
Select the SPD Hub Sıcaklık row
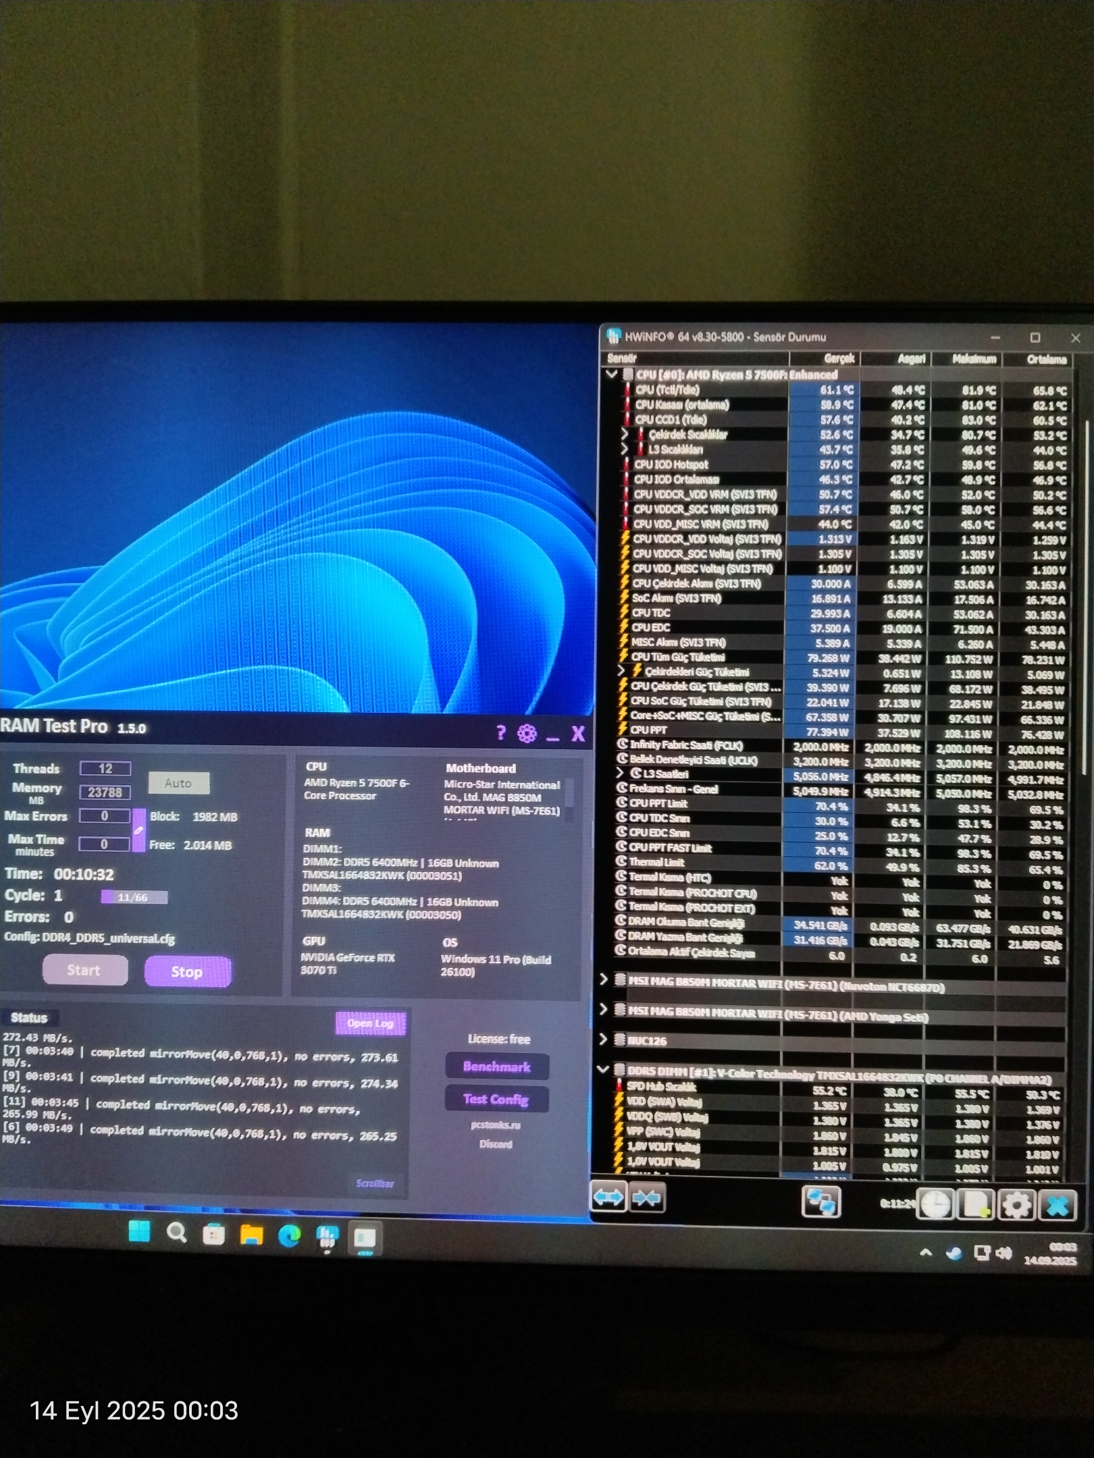pyautogui.click(x=839, y=1088)
